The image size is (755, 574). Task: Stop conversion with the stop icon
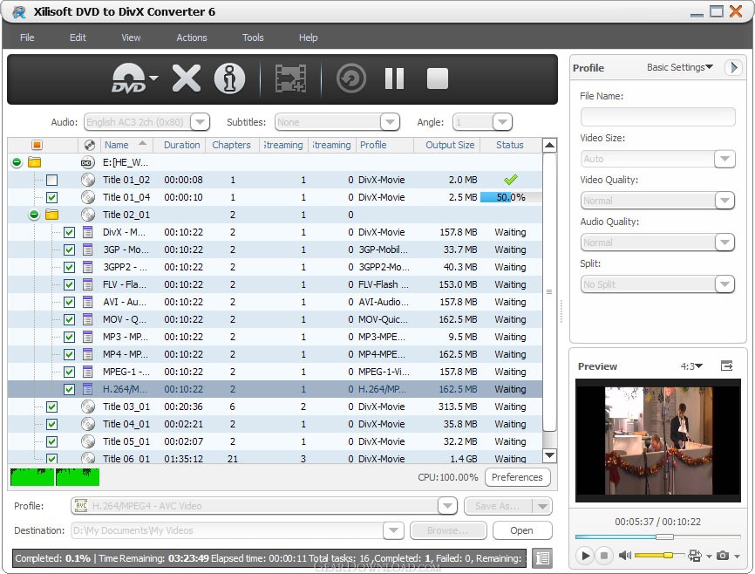pos(437,79)
